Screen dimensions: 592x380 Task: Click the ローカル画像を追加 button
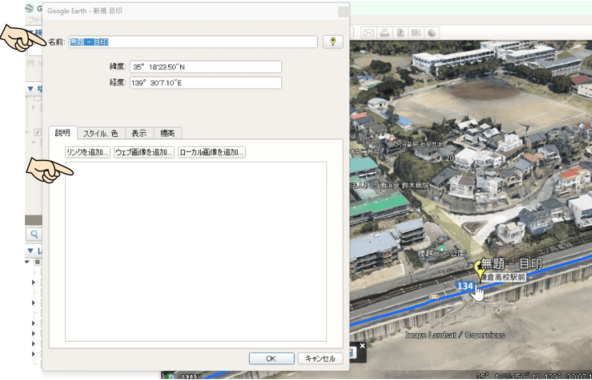[211, 152]
